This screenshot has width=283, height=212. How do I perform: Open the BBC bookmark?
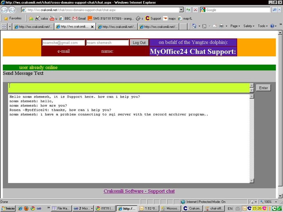65,18
